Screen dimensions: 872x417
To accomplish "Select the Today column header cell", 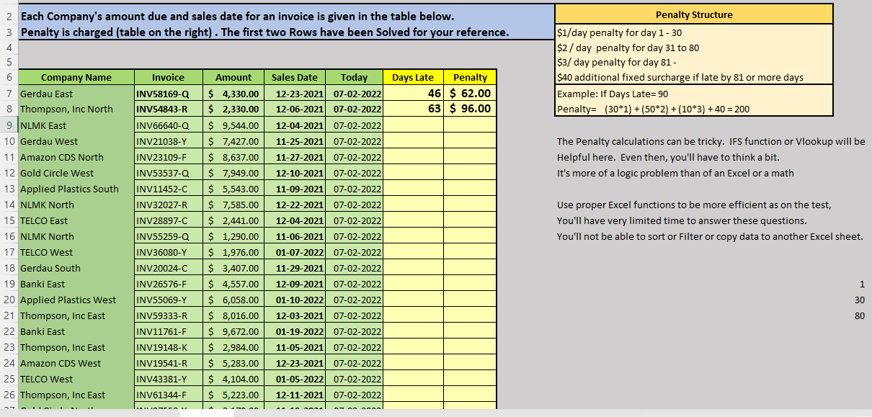I will click(x=354, y=77).
